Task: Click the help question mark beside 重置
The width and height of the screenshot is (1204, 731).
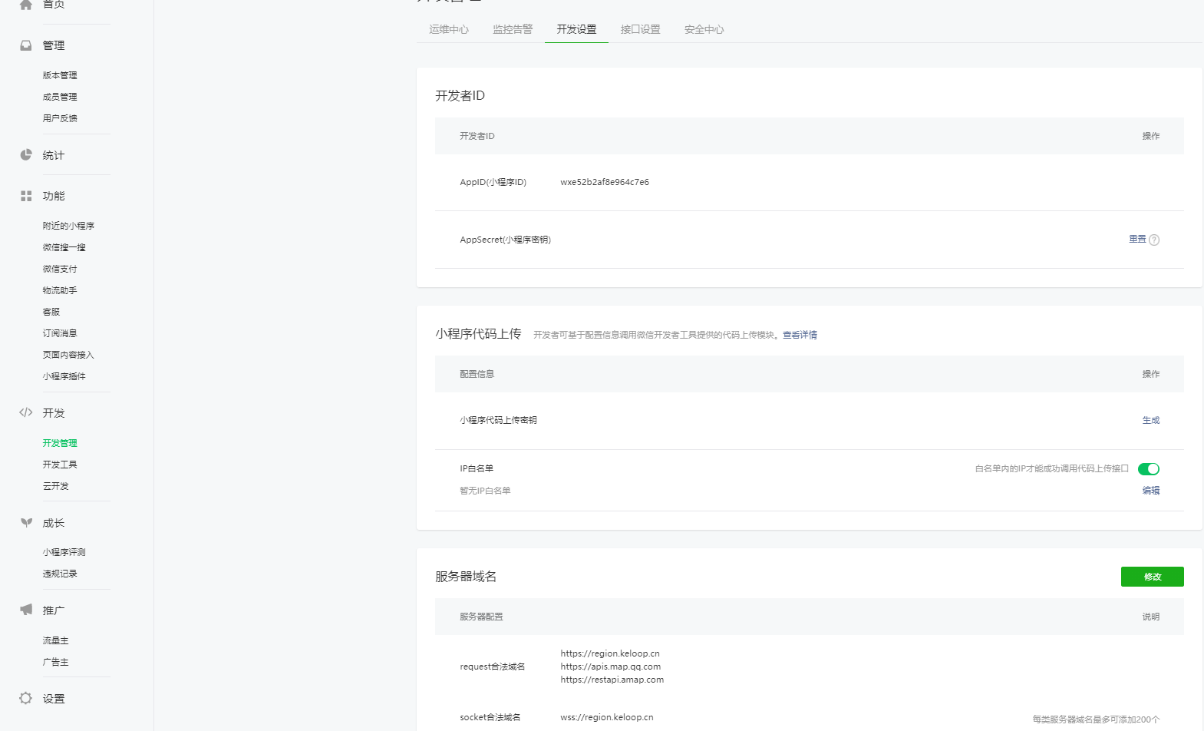Action: [1154, 240]
